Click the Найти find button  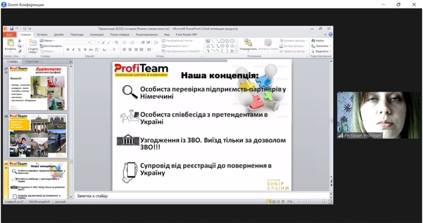point(318,41)
